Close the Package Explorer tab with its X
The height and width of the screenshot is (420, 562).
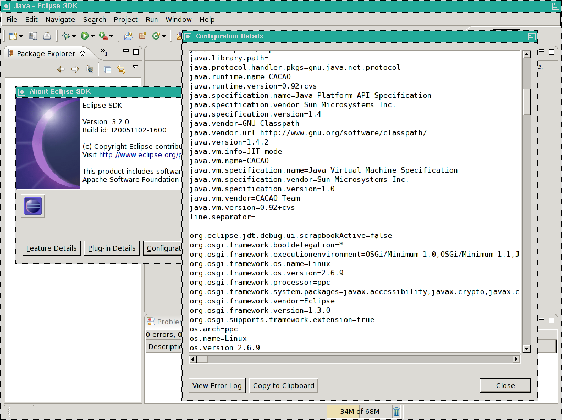[x=82, y=53]
